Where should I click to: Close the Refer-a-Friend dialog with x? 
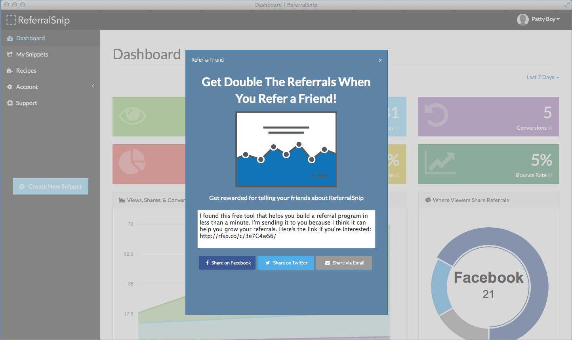click(380, 60)
